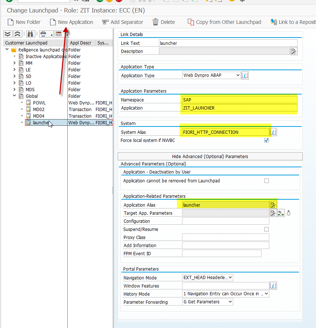The height and width of the screenshot is (328, 316).
Task: Click the info icon beside Window Features
Action: point(273,286)
